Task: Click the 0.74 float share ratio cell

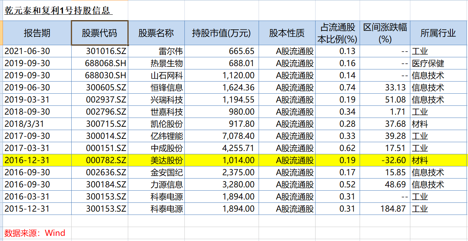Action: coord(348,88)
